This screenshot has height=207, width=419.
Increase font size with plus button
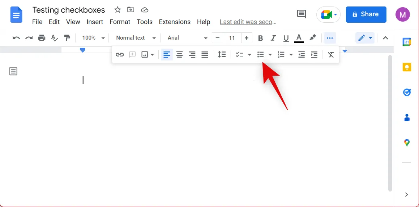click(x=247, y=38)
